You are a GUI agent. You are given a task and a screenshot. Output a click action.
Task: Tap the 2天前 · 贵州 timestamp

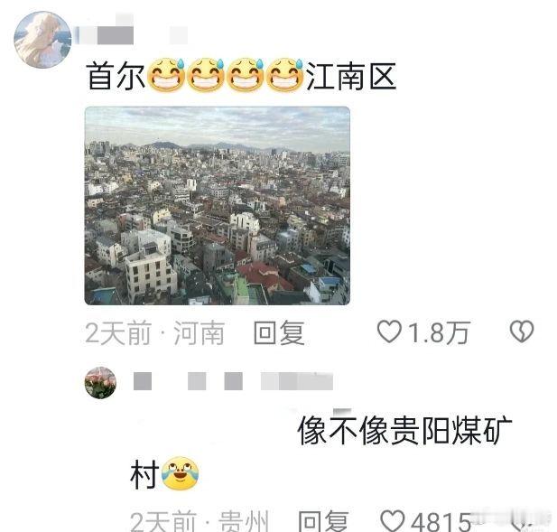pyautogui.click(x=200, y=521)
